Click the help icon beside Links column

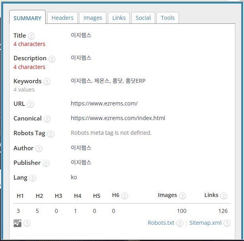pos(224,196)
